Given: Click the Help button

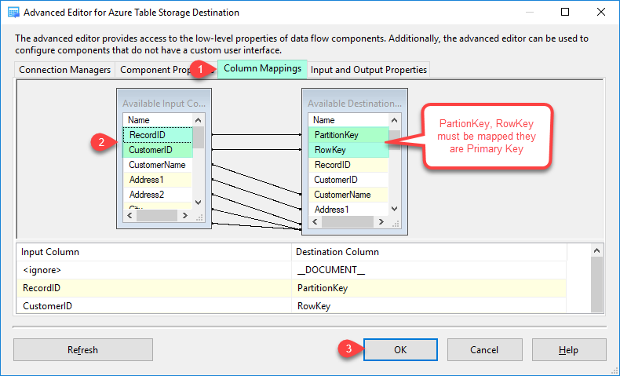Looking at the screenshot, I should coord(569,349).
